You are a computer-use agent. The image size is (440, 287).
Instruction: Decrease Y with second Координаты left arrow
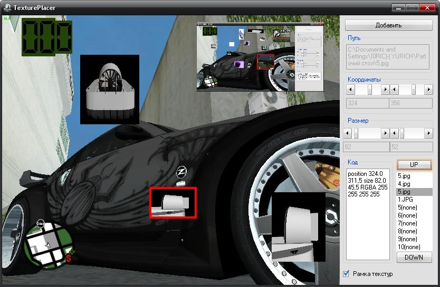[x=394, y=90]
